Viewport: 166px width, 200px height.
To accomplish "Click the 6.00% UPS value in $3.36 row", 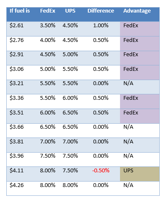I will pyautogui.click(x=70, y=98).
